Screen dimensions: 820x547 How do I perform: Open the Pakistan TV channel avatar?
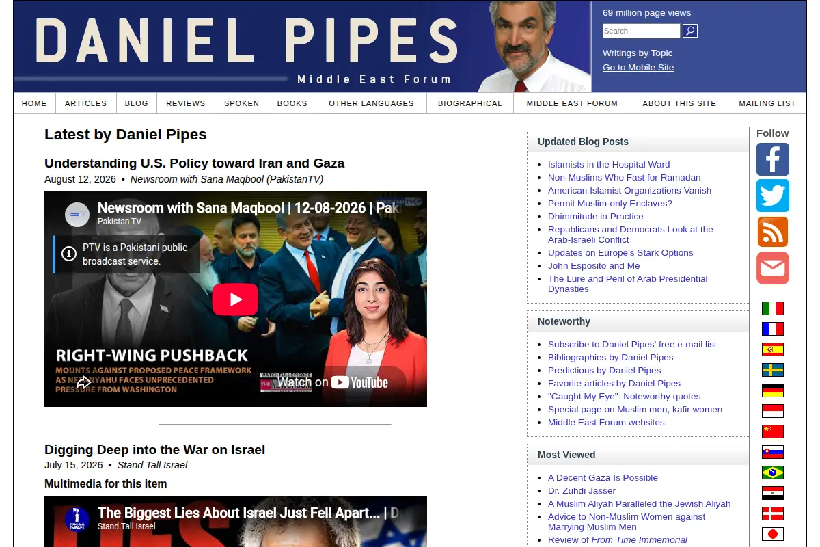click(x=77, y=214)
